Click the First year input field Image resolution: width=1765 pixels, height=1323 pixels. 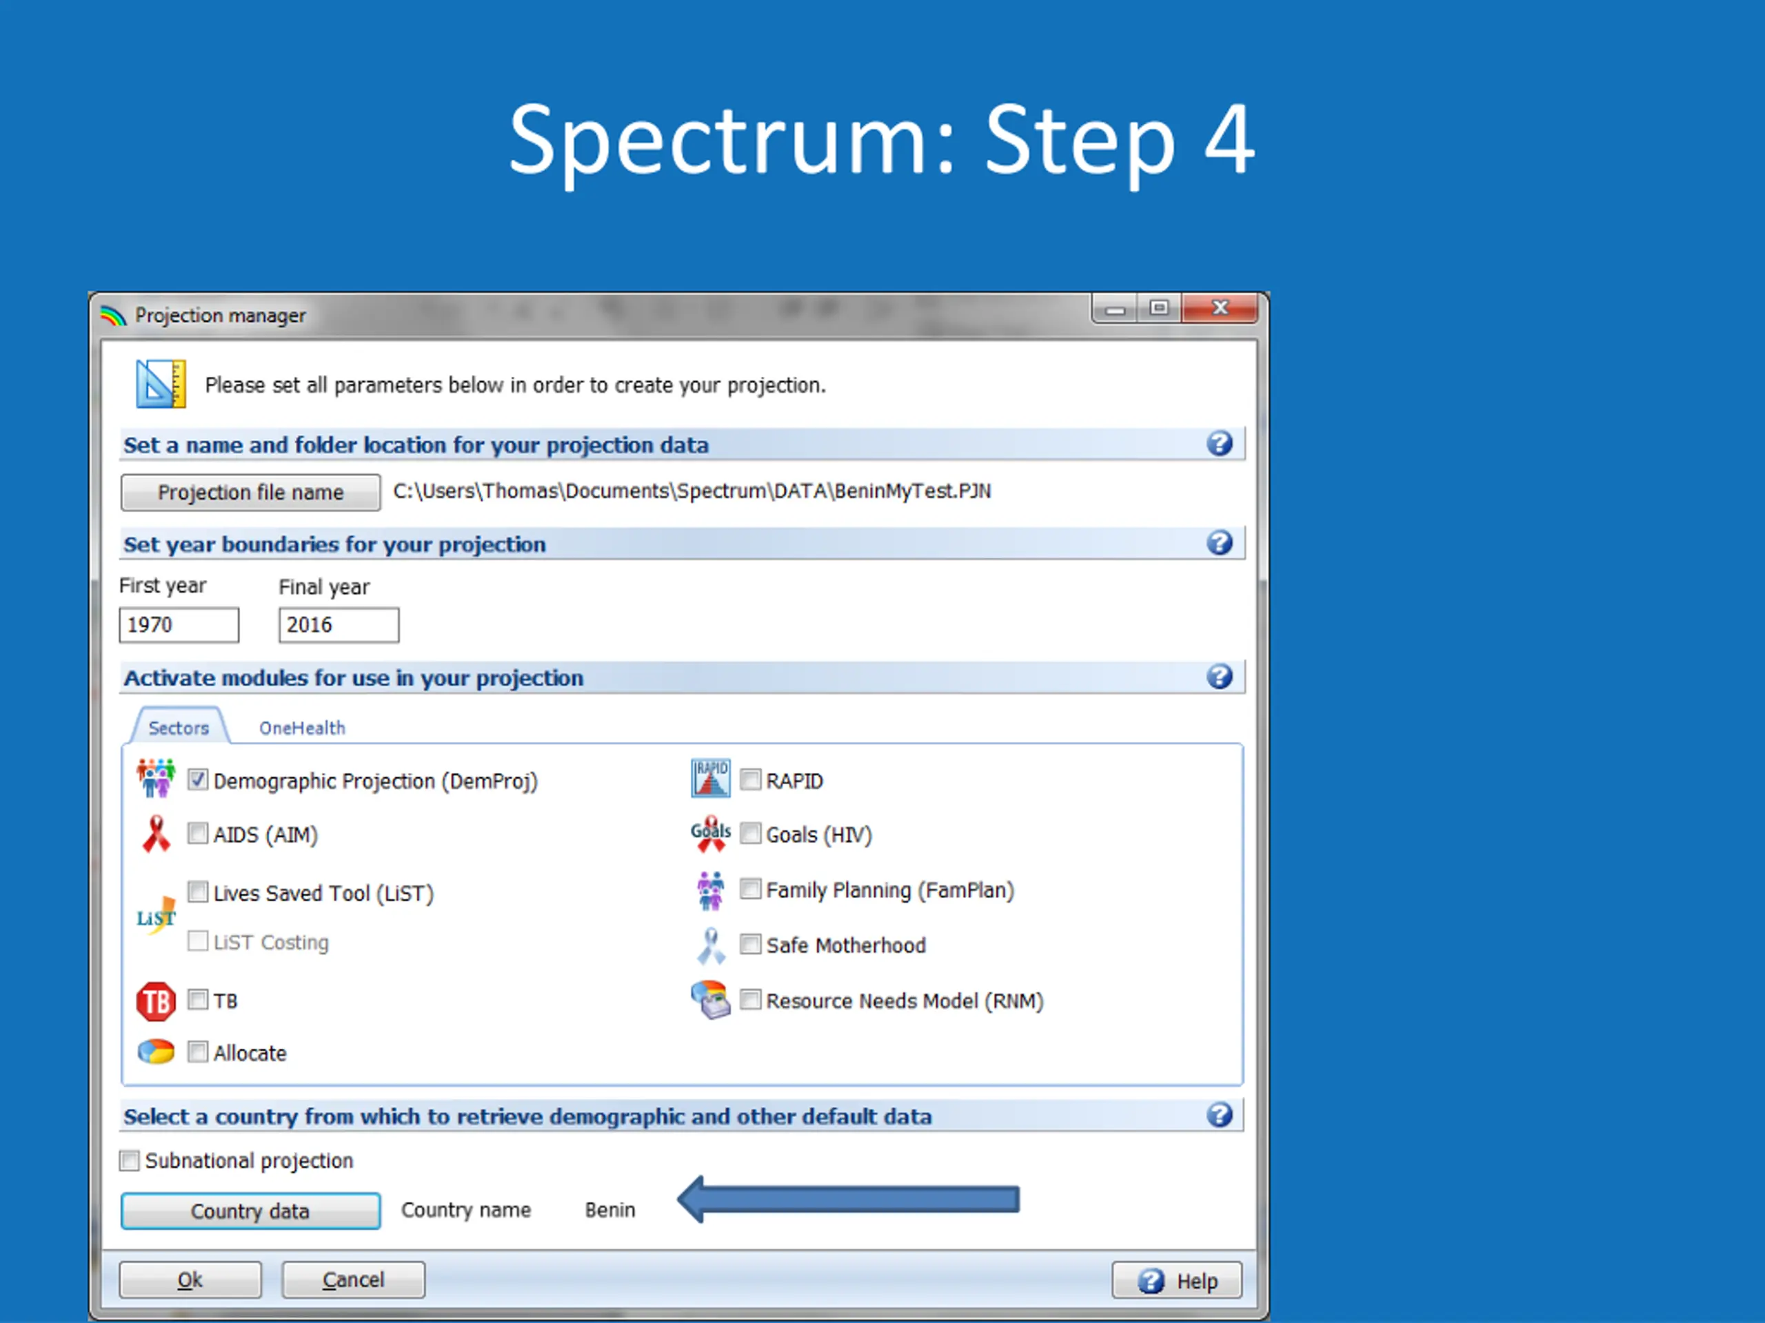(x=179, y=624)
